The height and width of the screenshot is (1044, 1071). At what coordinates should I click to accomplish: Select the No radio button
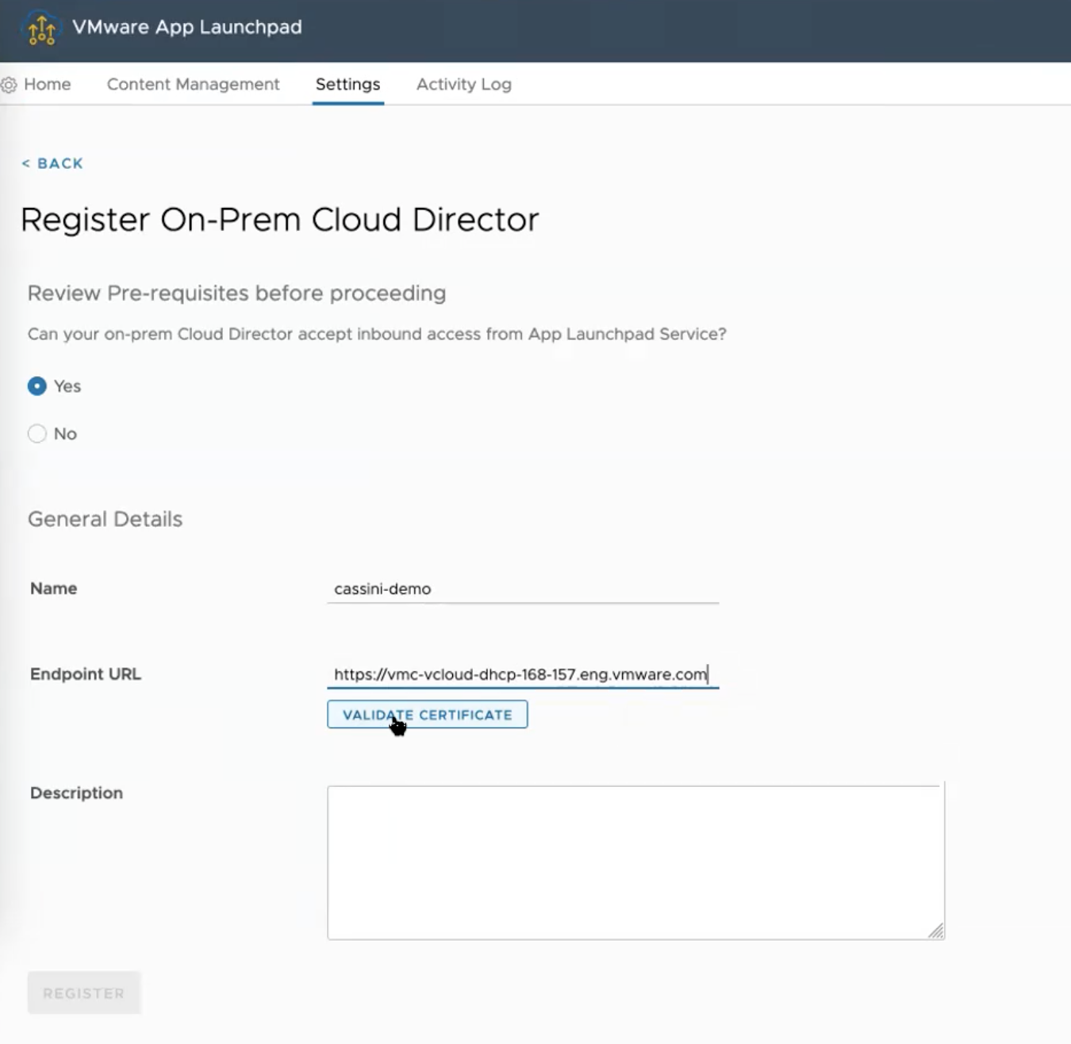(37, 434)
